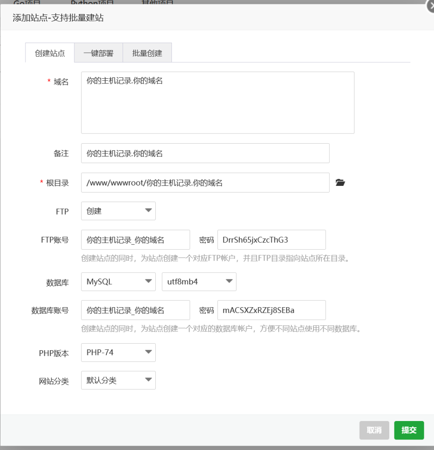Open the utf8mb4 charset dropdown

tap(199, 282)
